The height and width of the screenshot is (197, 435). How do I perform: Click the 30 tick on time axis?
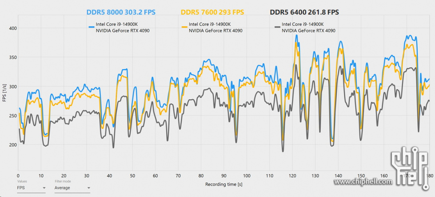click(87, 176)
